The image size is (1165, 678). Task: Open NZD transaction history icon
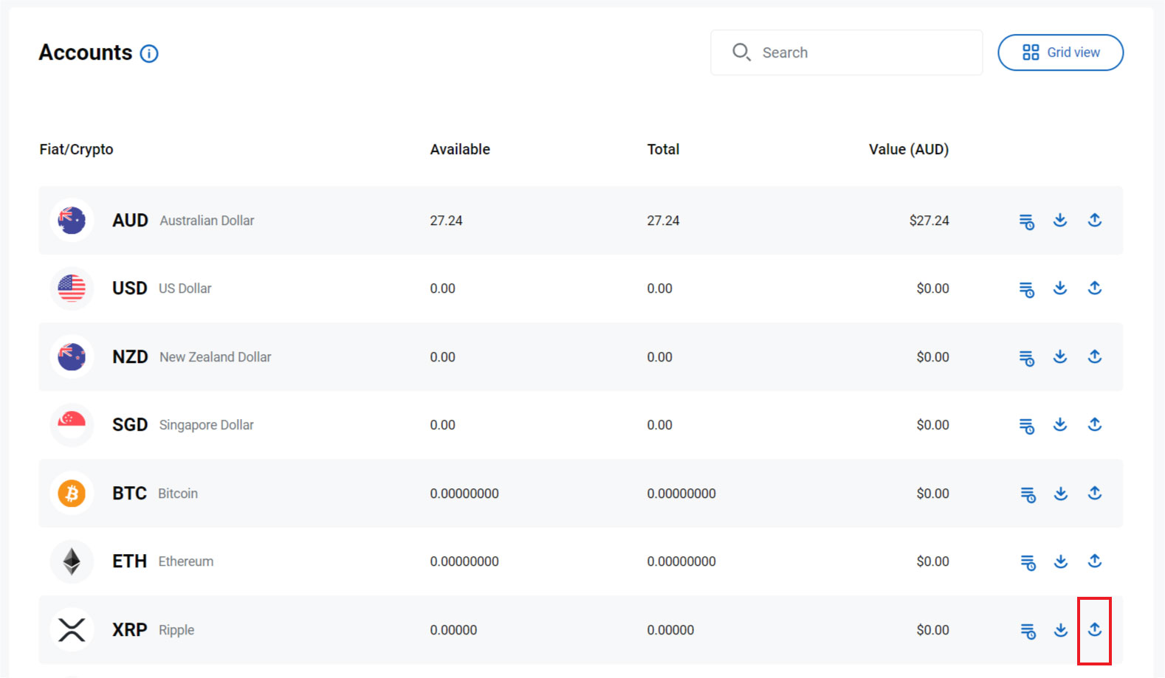tap(1026, 358)
